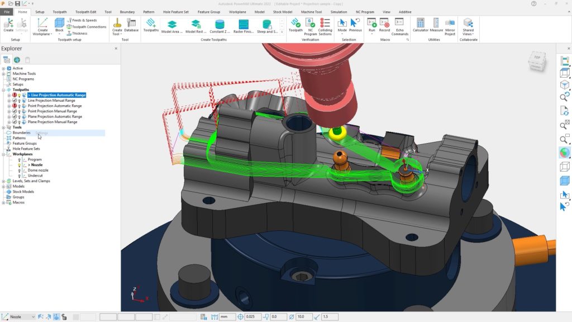The width and height of the screenshot is (572, 322).
Task: Click the Record macro icon
Action: (384, 25)
